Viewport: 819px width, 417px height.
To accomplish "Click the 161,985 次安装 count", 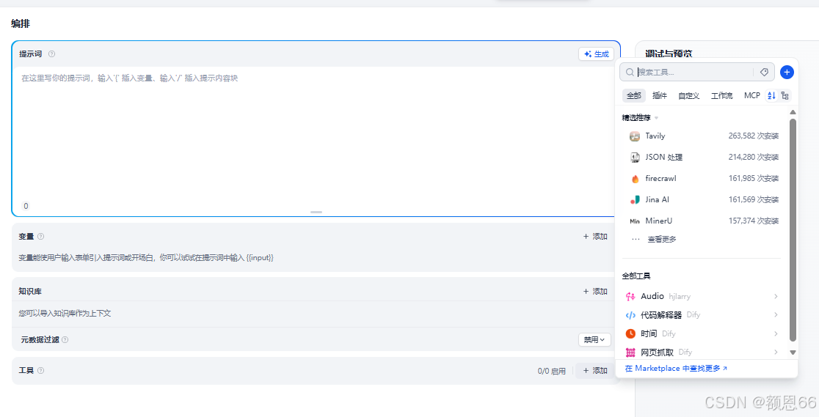I will 754,179.
